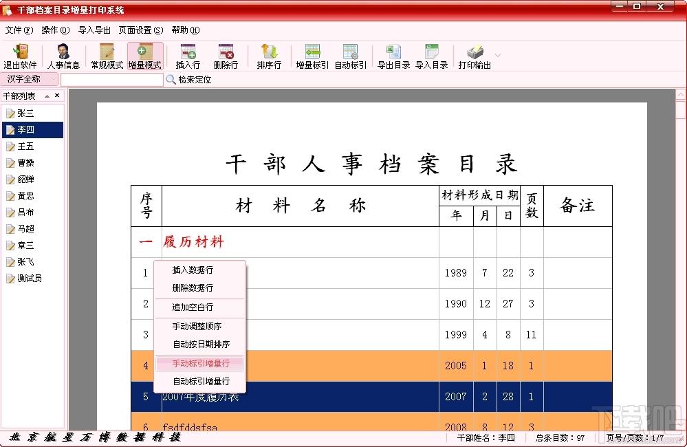Viewport: 687px width, 447px height.
Task: Open 人事信息 personnel info
Action: tap(63, 56)
